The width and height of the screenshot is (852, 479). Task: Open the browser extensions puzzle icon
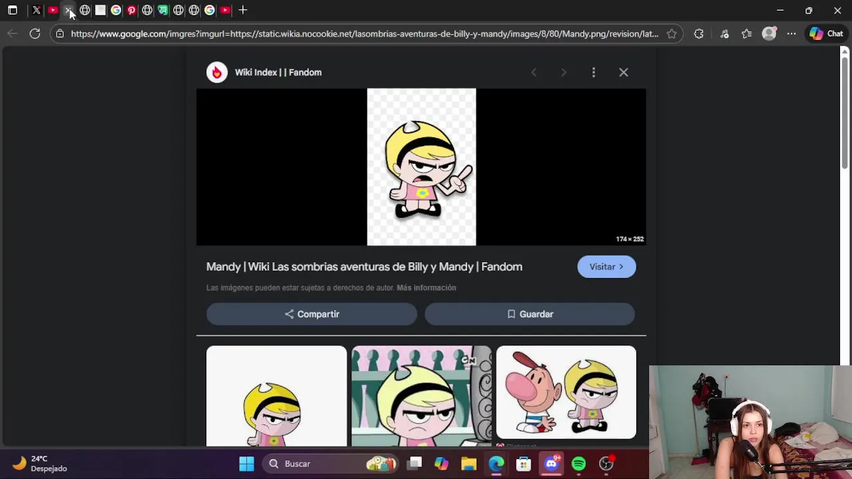[699, 34]
